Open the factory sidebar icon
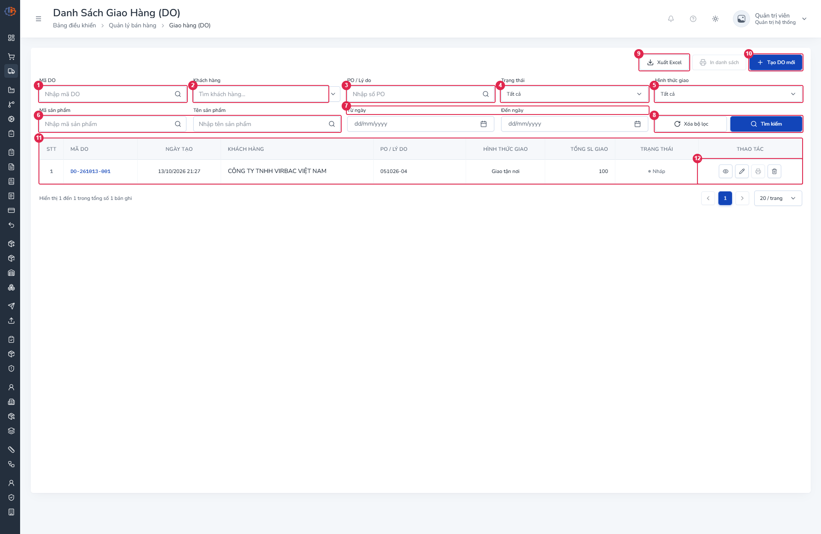This screenshot has height=534, width=821. tap(12, 90)
